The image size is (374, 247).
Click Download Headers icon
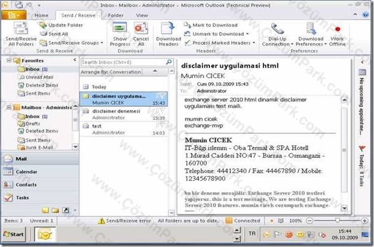click(x=168, y=34)
